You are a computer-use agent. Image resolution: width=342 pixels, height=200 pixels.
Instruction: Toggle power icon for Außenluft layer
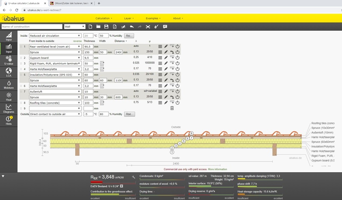tap(177, 91)
